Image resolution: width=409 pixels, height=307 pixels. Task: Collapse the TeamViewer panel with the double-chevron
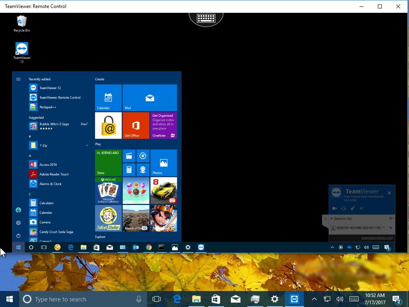pos(361,208)
